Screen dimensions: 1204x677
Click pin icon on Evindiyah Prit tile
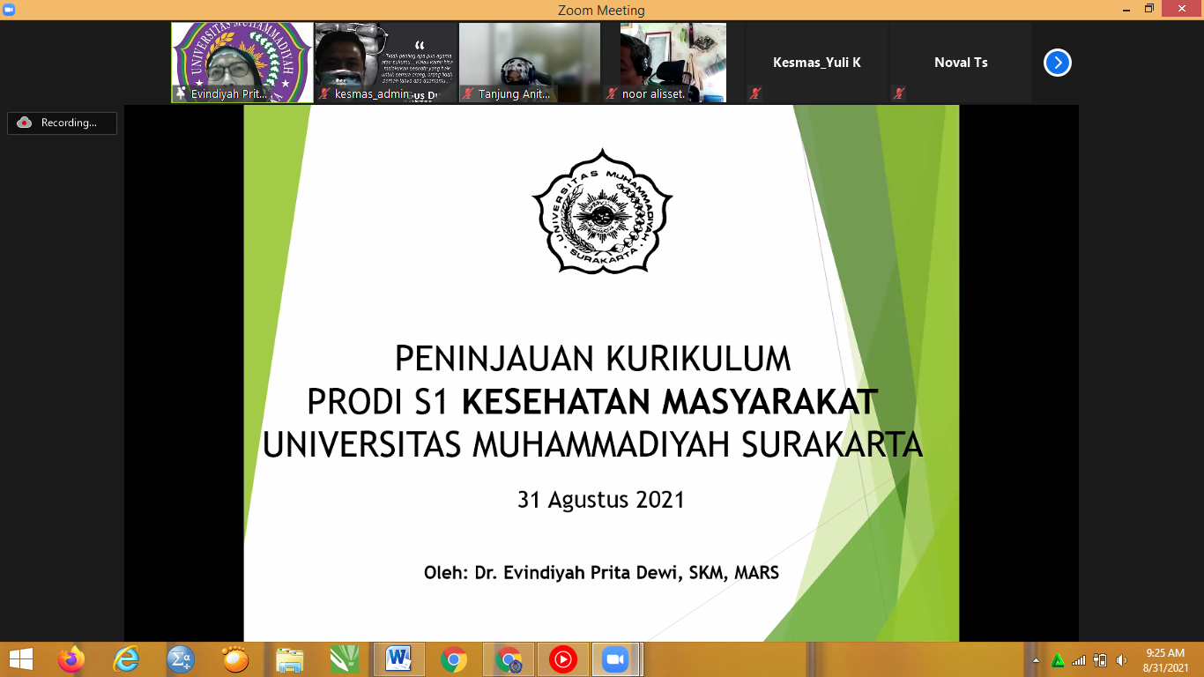click(182, 93)
